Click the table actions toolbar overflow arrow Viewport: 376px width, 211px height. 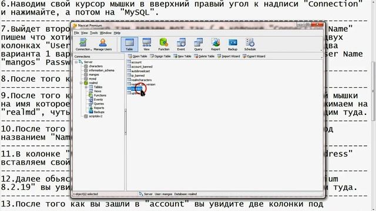pos(321,57)
